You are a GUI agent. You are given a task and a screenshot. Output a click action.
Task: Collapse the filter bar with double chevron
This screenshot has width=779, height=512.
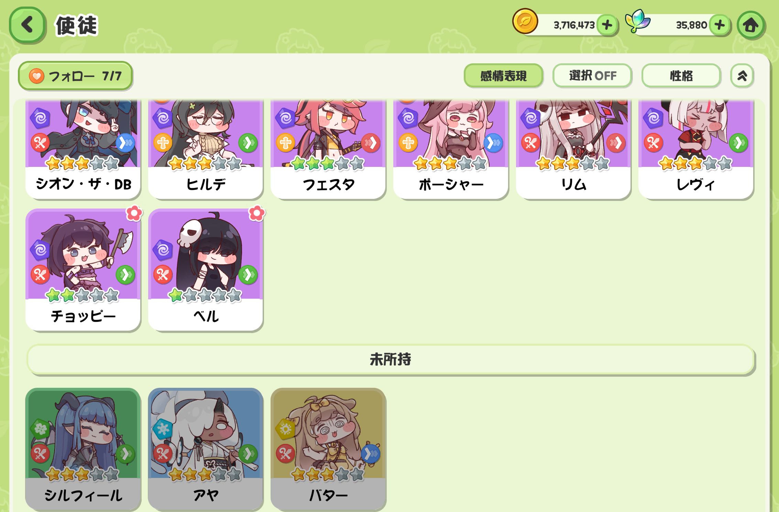[742, 75]
